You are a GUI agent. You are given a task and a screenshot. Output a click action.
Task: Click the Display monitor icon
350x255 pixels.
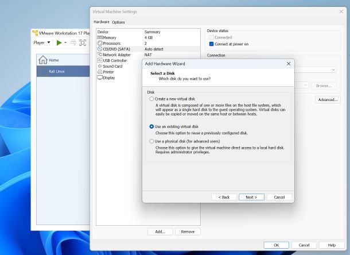pos(100,78)
